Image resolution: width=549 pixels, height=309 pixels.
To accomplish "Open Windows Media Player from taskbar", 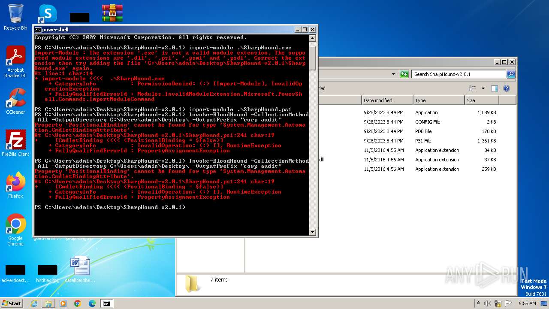I will click(63, 303).
